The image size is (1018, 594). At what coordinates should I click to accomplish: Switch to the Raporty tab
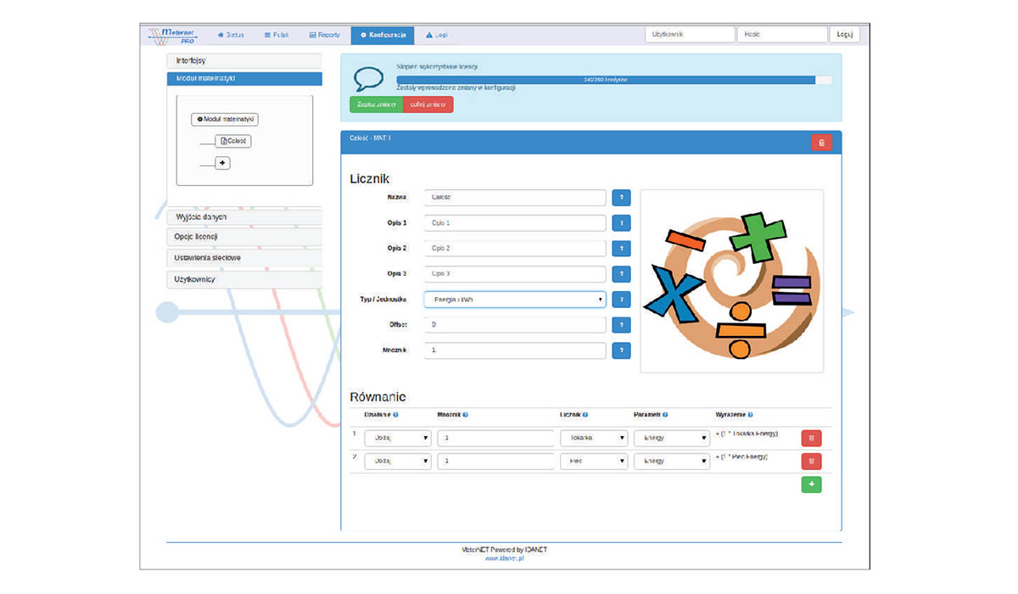(325, 35)
